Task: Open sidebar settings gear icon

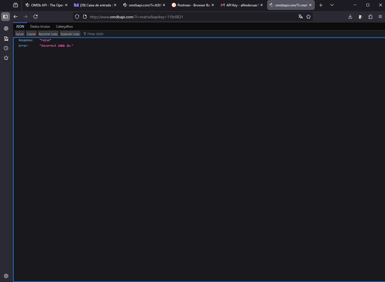Action: click(6, 276)
